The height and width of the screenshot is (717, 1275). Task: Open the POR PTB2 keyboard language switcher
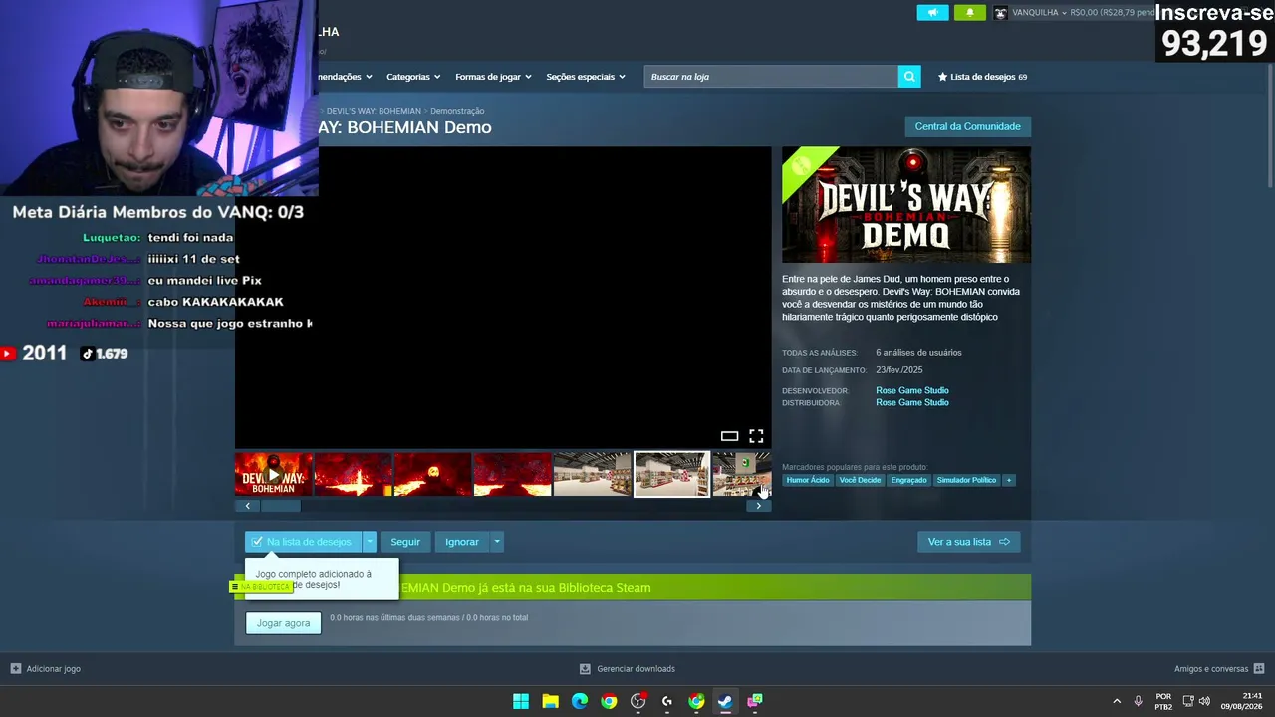coord(1163,701)
